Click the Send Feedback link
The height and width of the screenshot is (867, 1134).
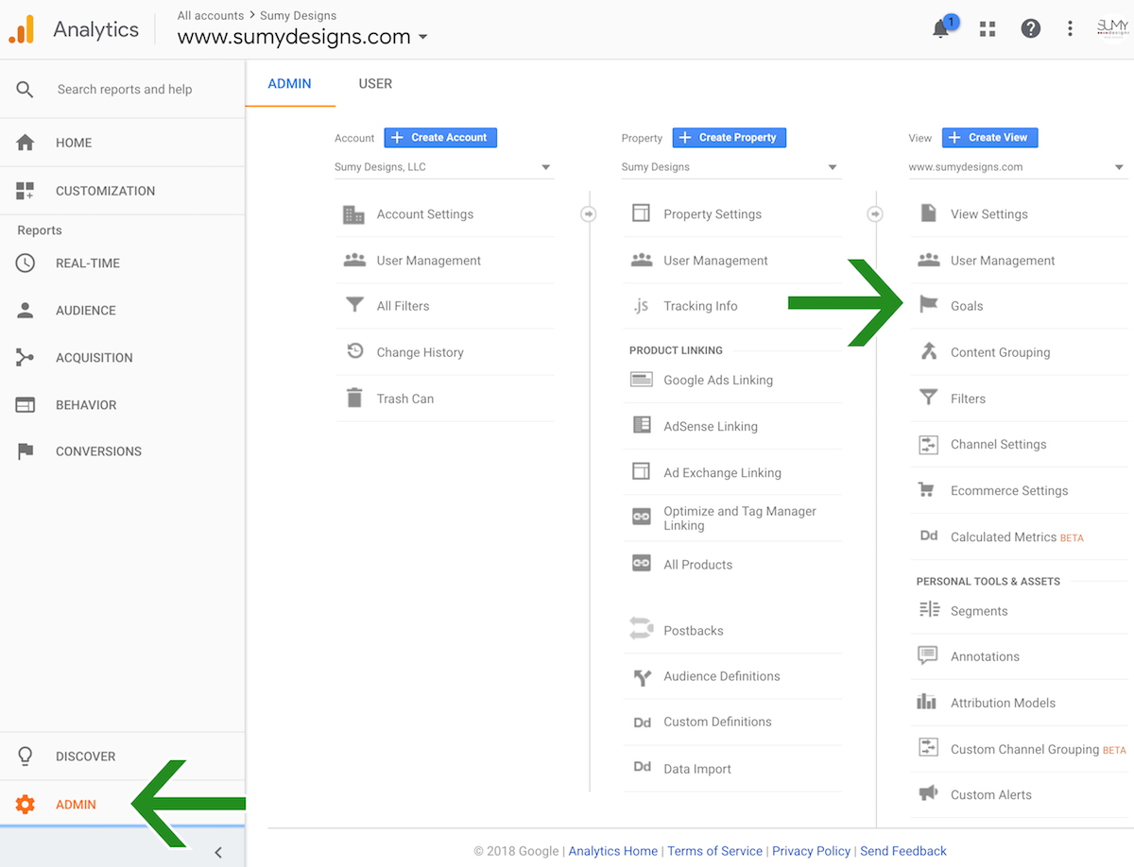[903, 851]
